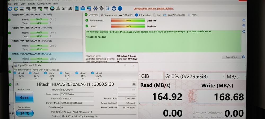
Task: Open the Configuration menu
Action: 44,3
